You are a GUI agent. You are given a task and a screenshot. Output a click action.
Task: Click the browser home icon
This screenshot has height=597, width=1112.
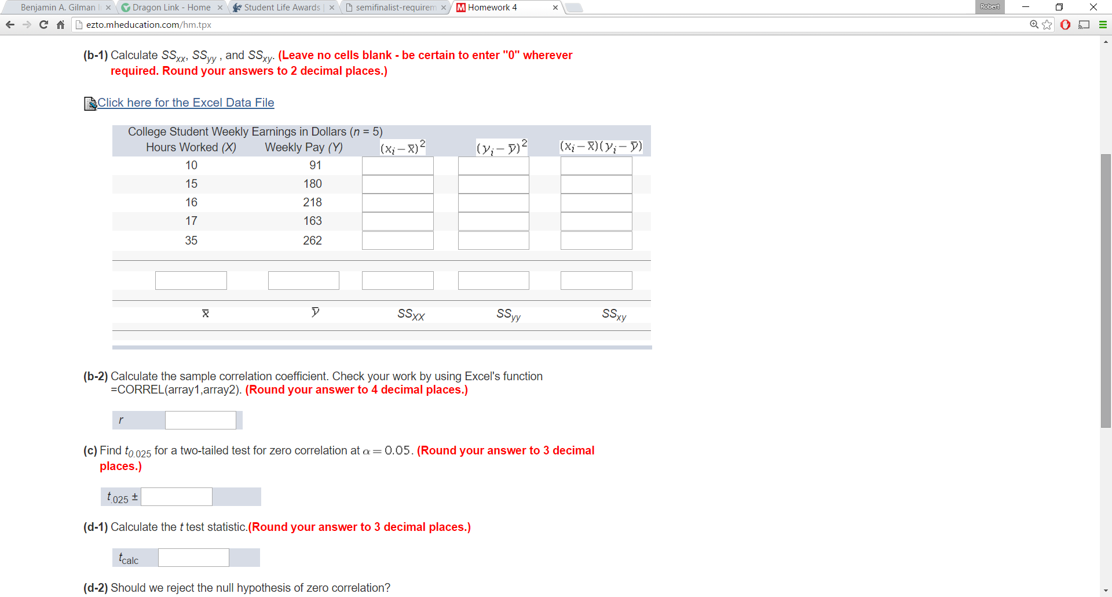coord(60,25)
